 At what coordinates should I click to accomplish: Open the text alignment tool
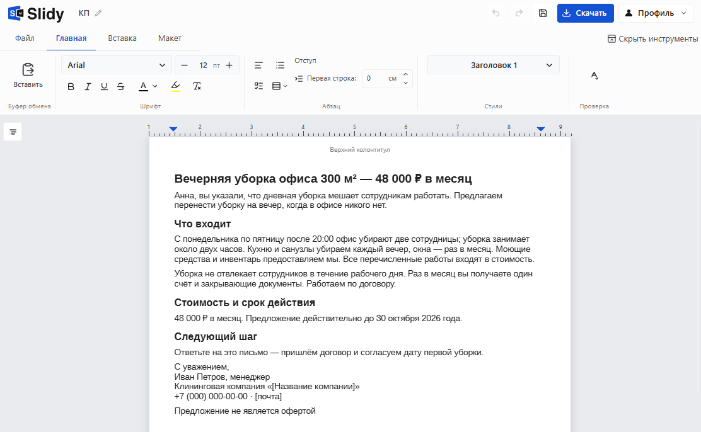258,65
